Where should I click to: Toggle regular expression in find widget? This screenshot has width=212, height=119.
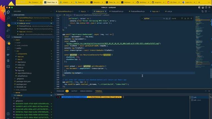point(169,19)
